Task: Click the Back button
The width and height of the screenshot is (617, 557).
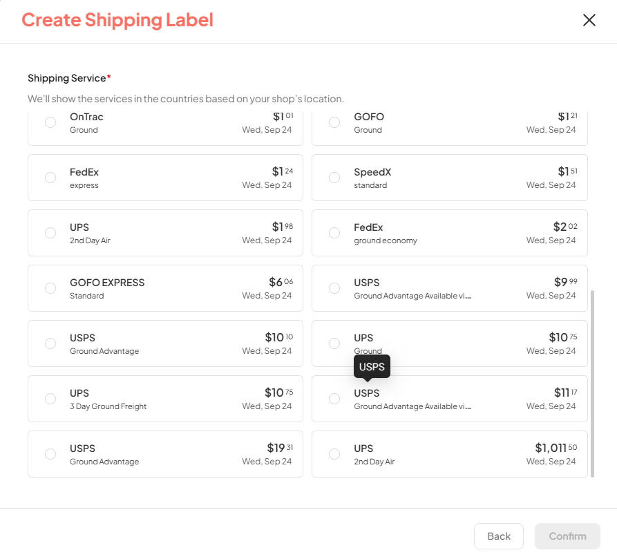Action: (499, 536)
